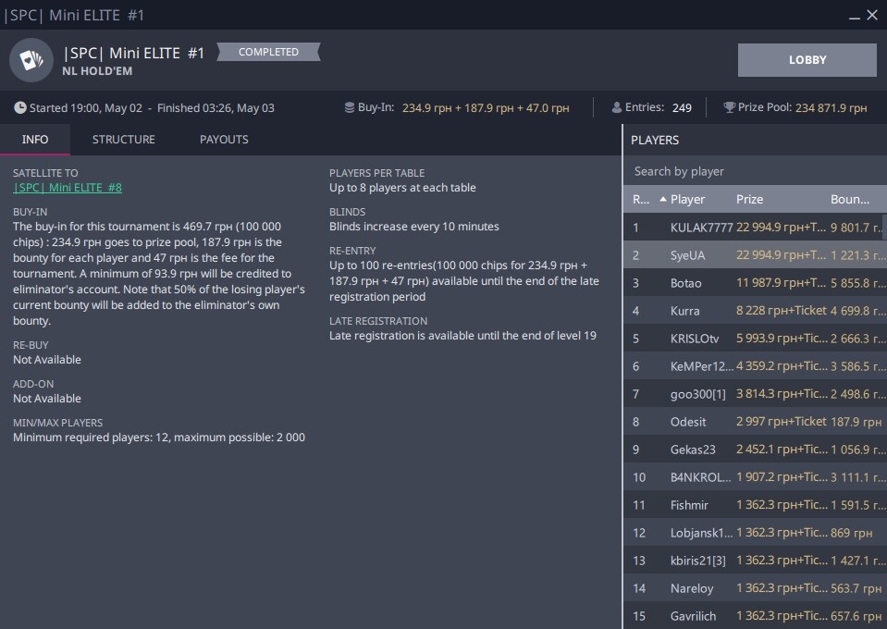
Task: Select player row kbiris21[3]
Action: pyautogui.click(x=753, y=560)
